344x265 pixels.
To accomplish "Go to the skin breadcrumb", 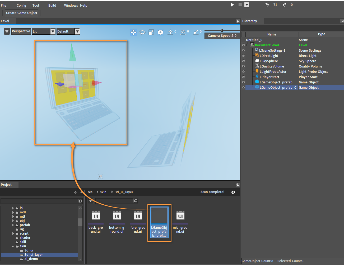I will pos(103,192).
